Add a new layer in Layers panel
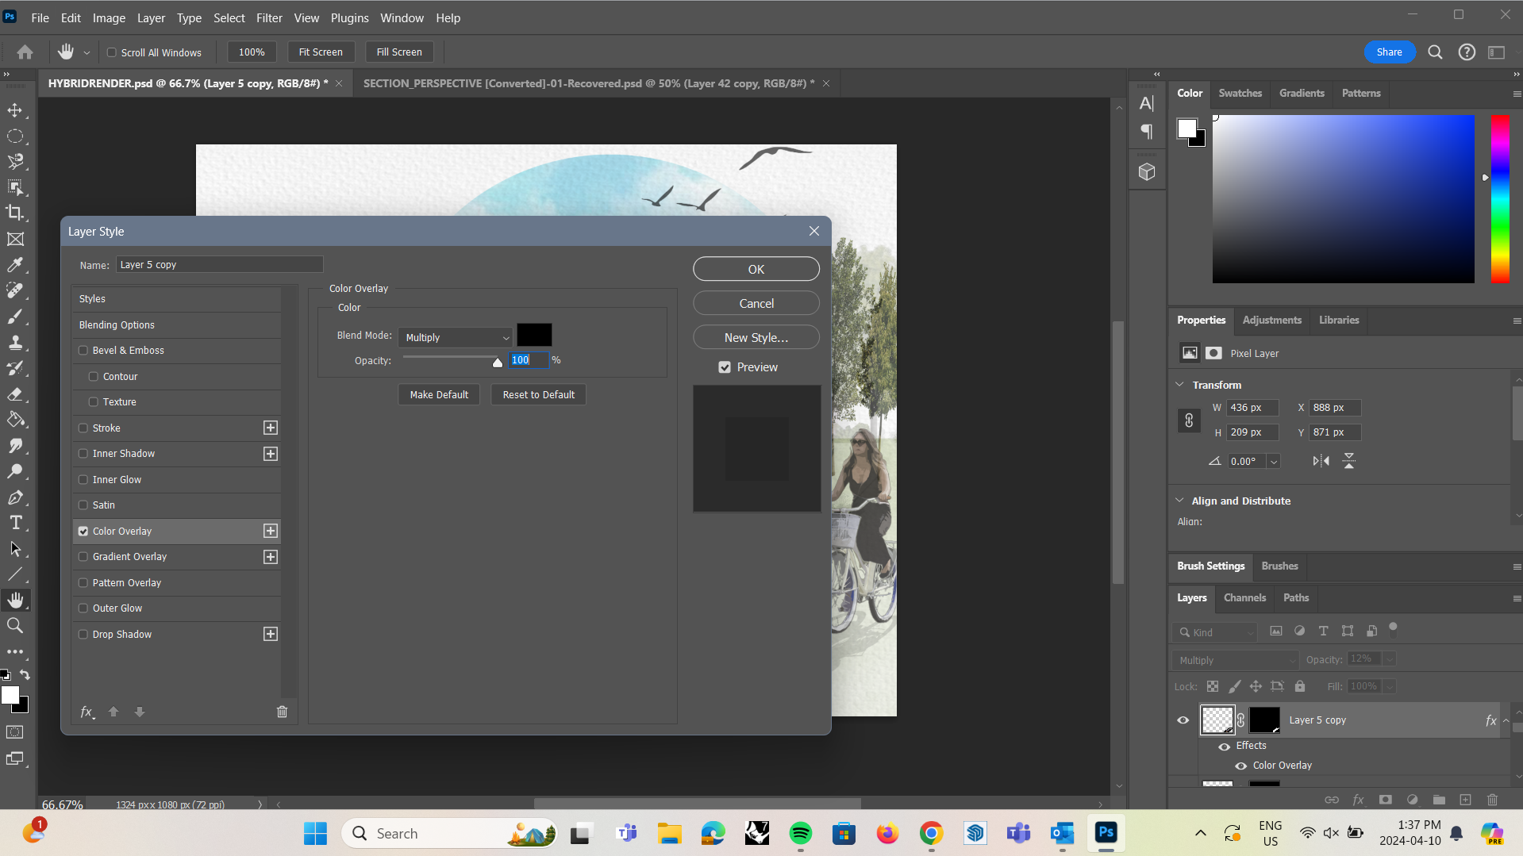Image resolution: width=1523 pixels, height=856 pixels. tap(1464, 800)
